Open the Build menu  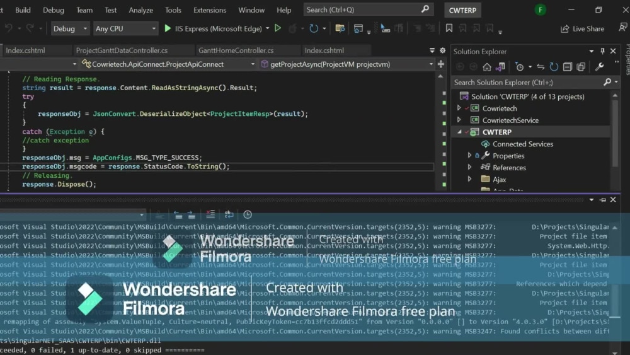23,10
